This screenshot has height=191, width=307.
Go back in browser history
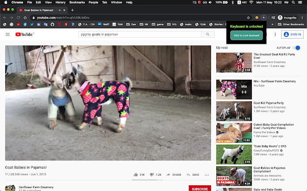(5, 18)
